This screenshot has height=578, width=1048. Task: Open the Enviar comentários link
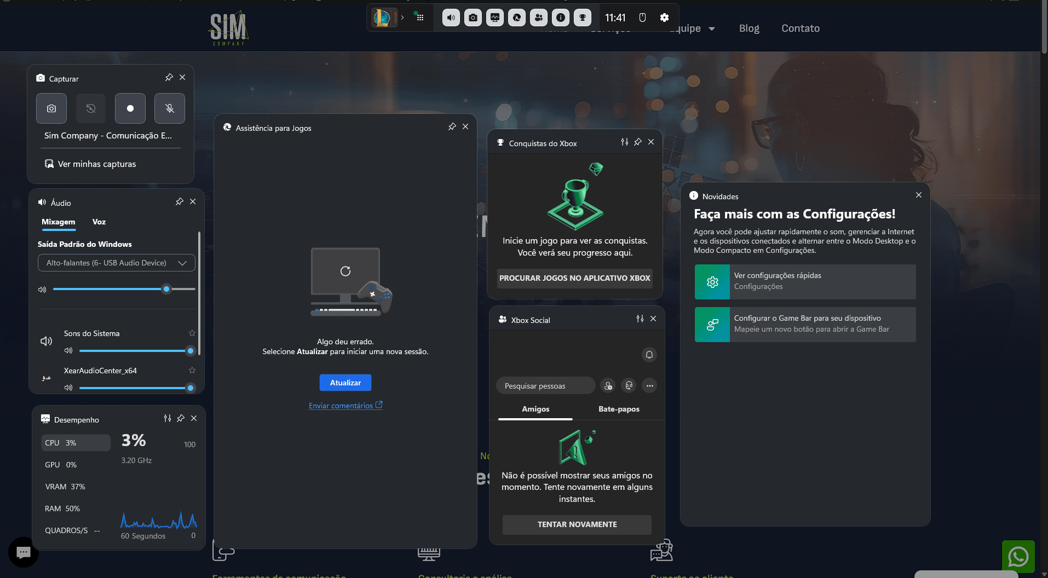(x=345, y=406)
